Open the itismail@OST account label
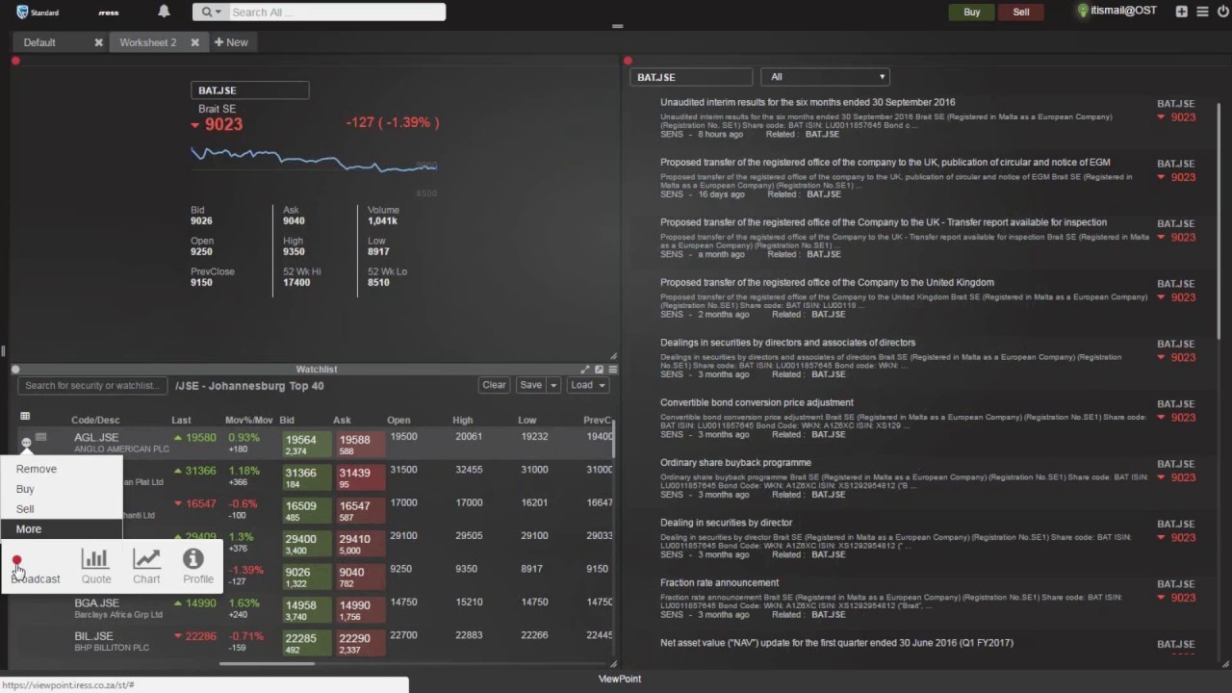This screenshot has height=693, width=1232. coord(1124,11)
